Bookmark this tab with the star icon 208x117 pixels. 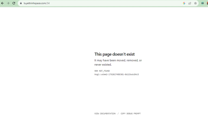click(x=196, y=3)
